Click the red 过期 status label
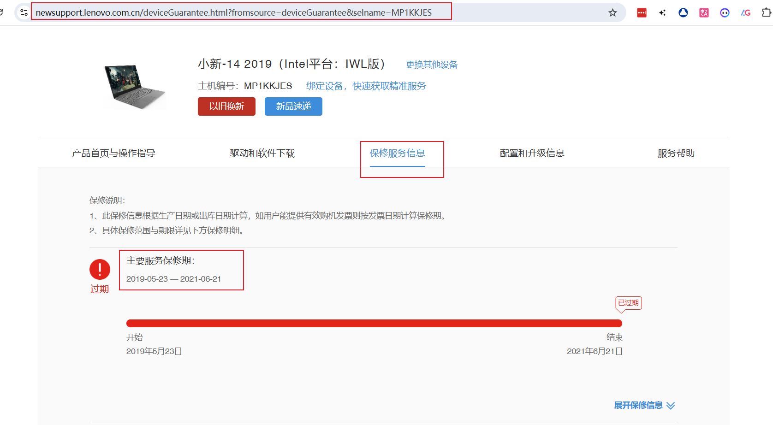Screen dimensions: 773x425 click(x=100, y=289)
